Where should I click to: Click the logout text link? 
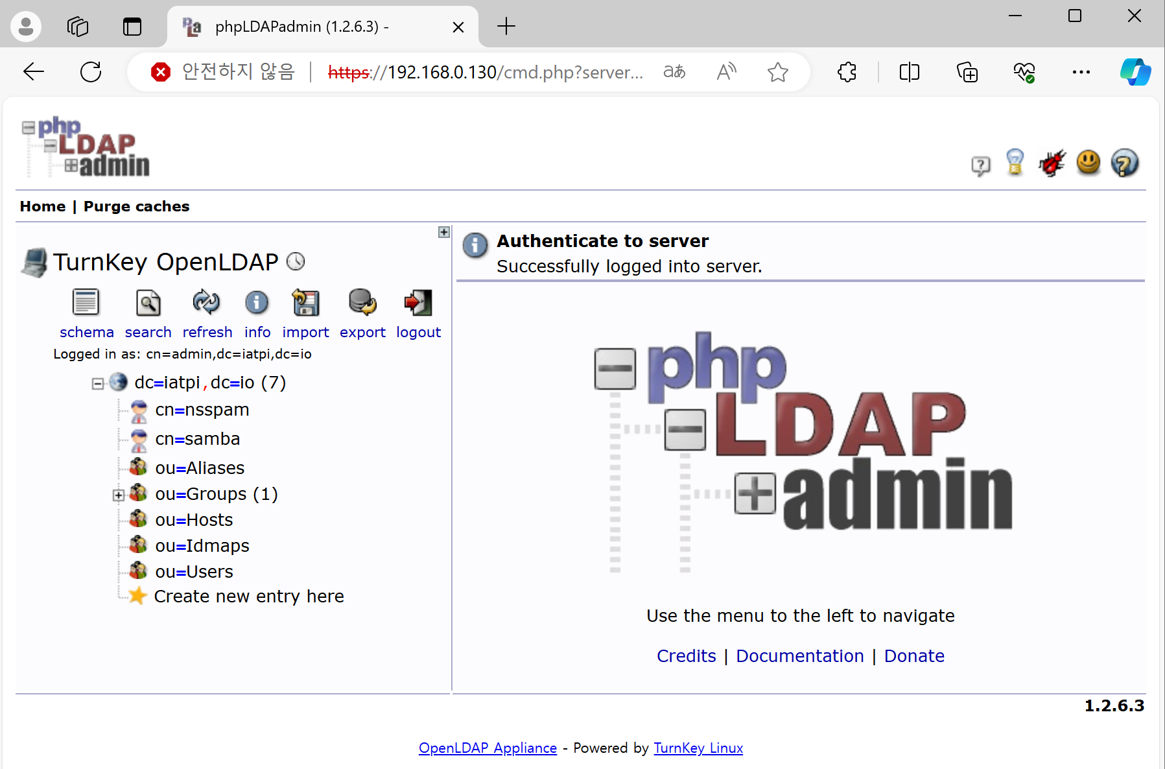coord(419,332)
